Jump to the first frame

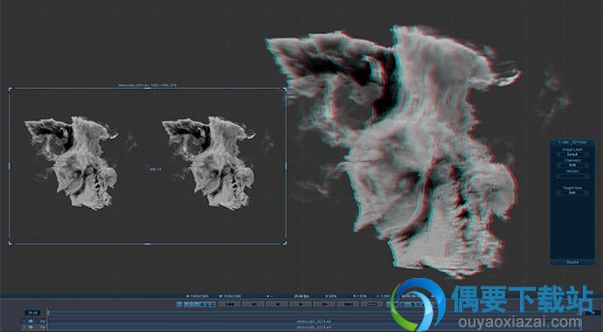point(230,304)
